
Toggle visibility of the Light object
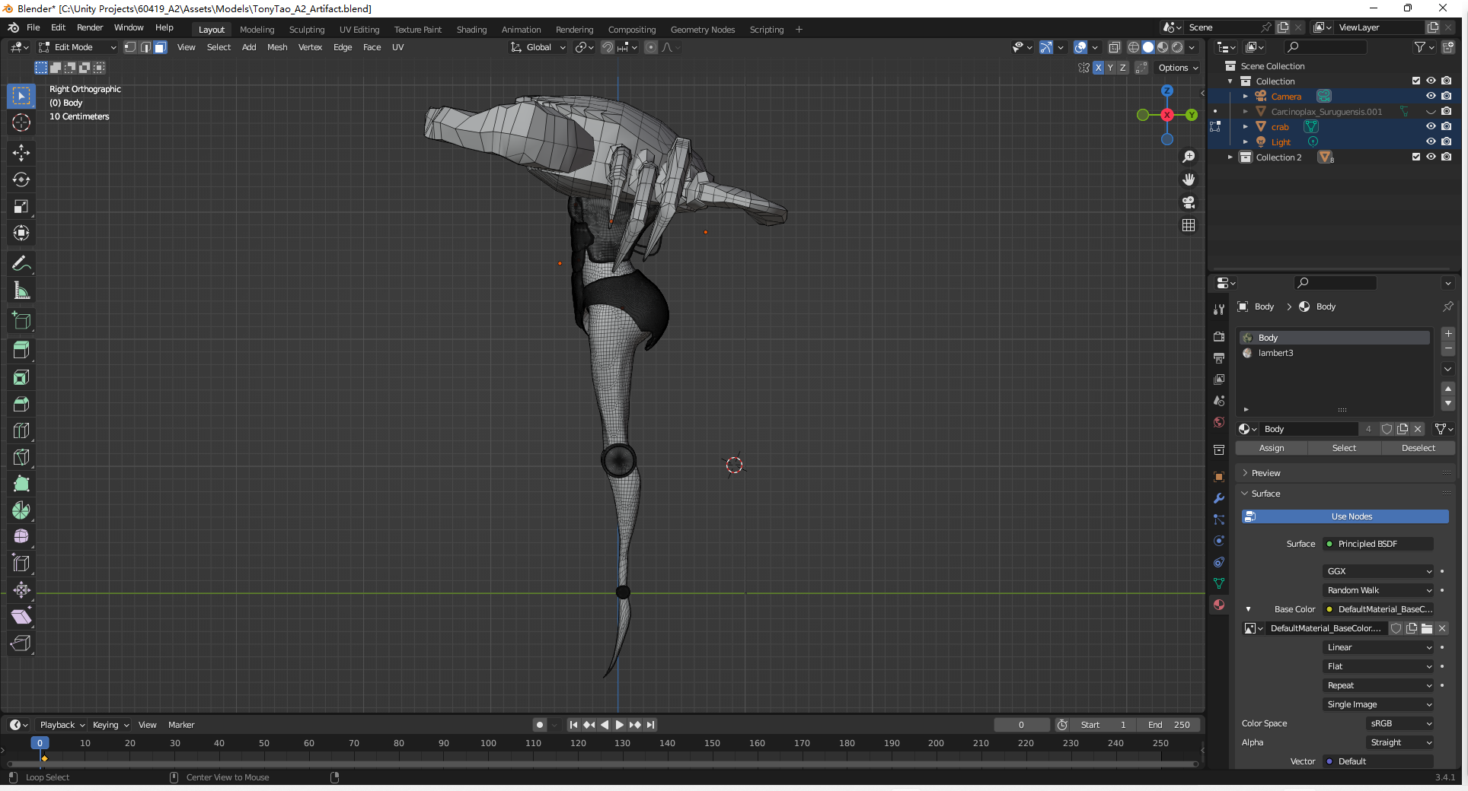[1431, 141]
